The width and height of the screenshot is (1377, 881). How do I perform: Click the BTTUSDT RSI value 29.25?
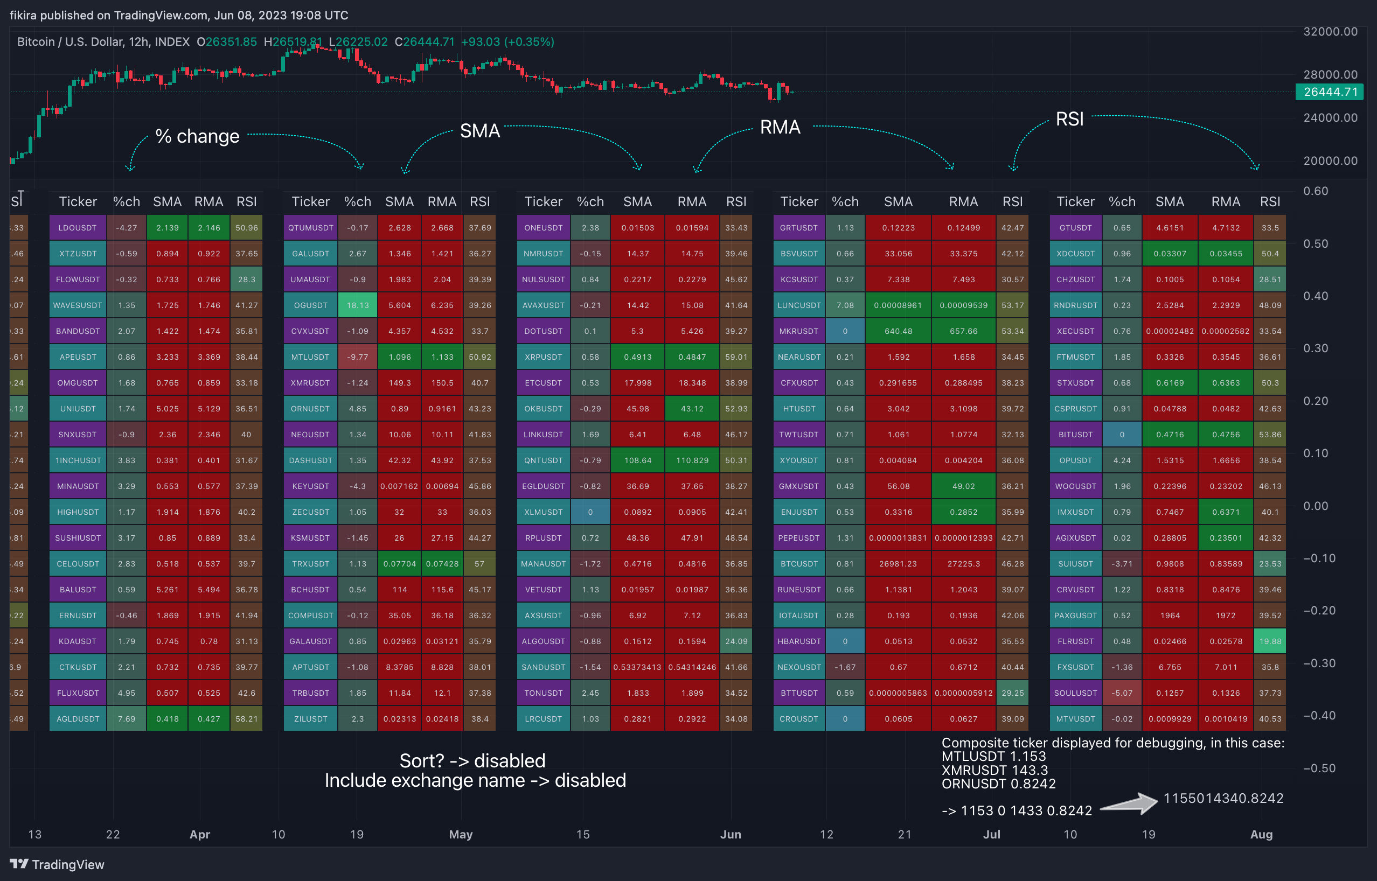click(1013, 693)
